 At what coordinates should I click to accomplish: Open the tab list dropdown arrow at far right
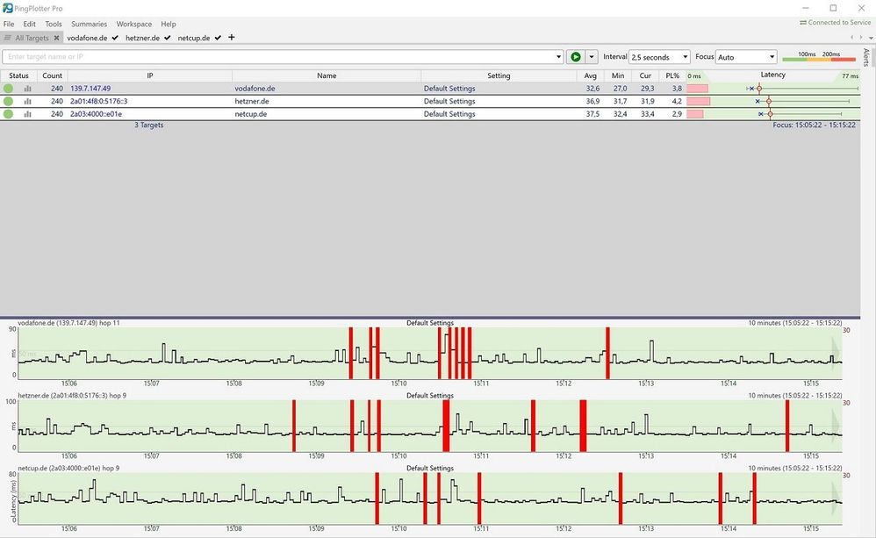pyautogui.click(x=871, y=38)
